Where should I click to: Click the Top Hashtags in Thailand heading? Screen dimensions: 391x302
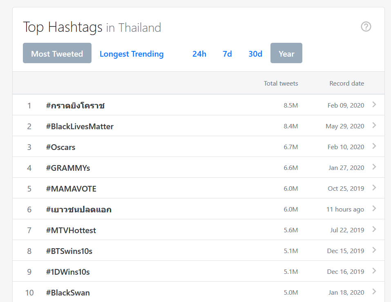(92, 27)
